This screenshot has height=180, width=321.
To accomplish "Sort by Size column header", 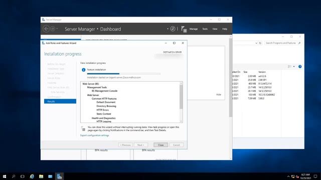I will point(245,72).
